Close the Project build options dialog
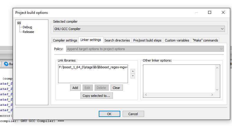232x129 pixels. tap(223, 12)
